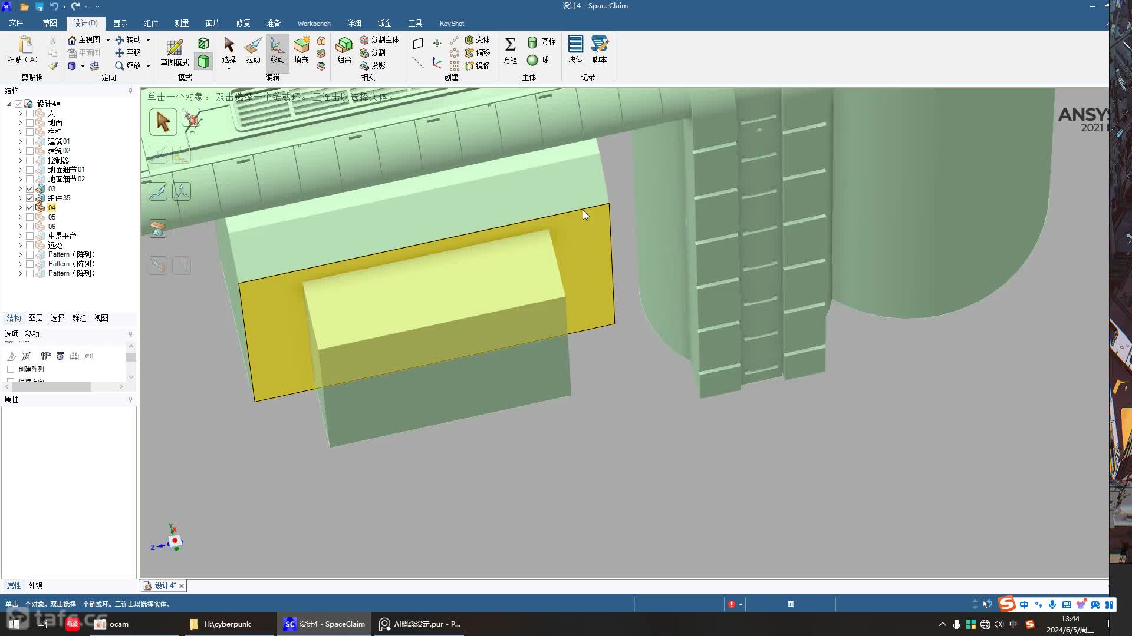The width and height of the screenshot is (1132, 636).
Task: Expand the 人 tree node
Action: coord(20,114)
